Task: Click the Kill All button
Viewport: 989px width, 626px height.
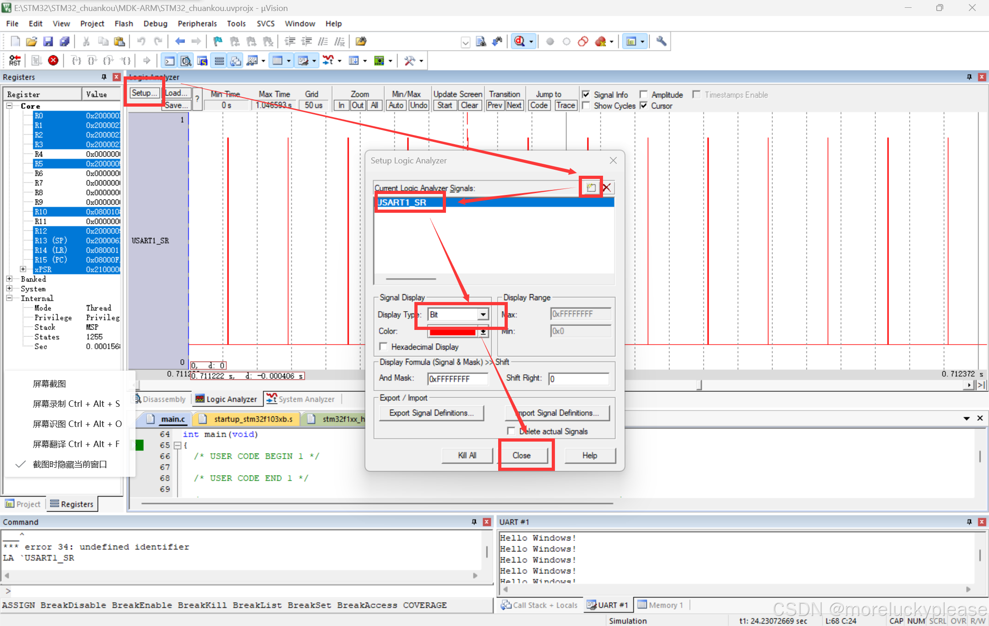Action: point(467,455)
